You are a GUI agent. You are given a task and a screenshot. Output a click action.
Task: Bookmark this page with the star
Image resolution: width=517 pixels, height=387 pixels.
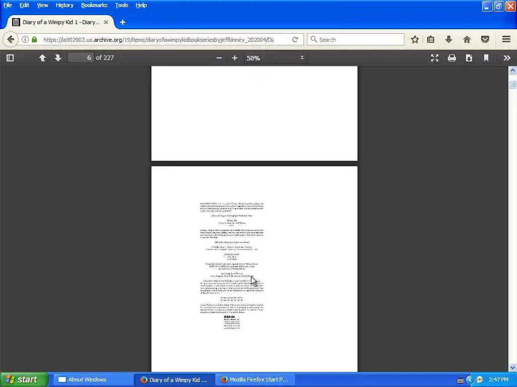click(415, 39)
